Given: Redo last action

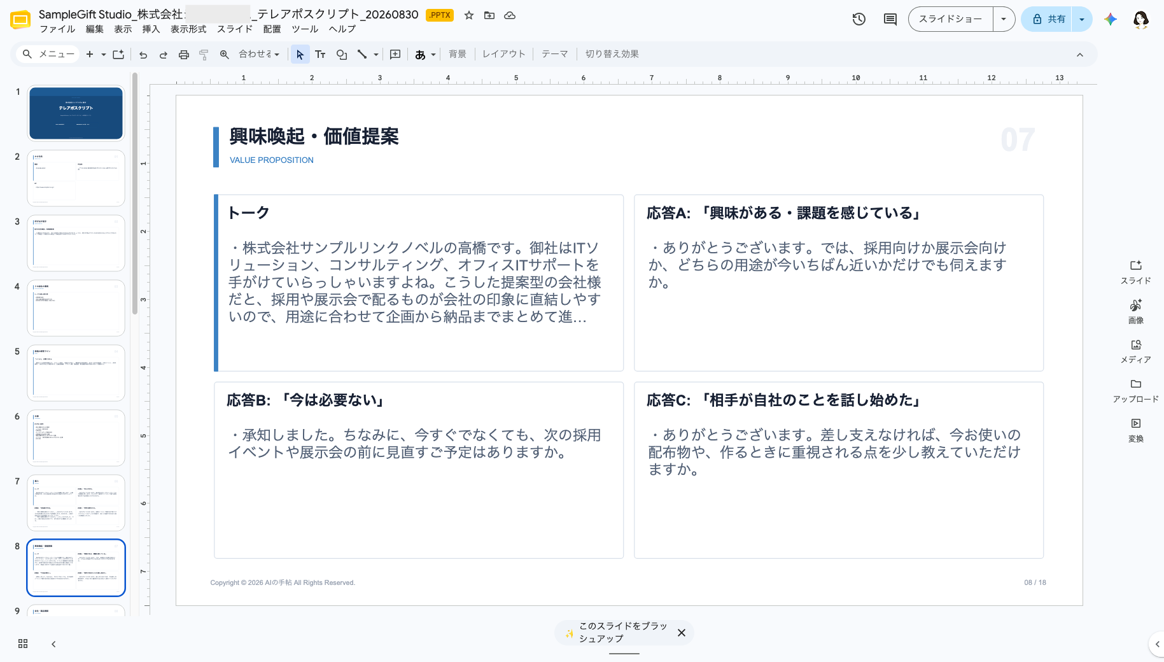Looking at the screenshot, I should [164, 55].
